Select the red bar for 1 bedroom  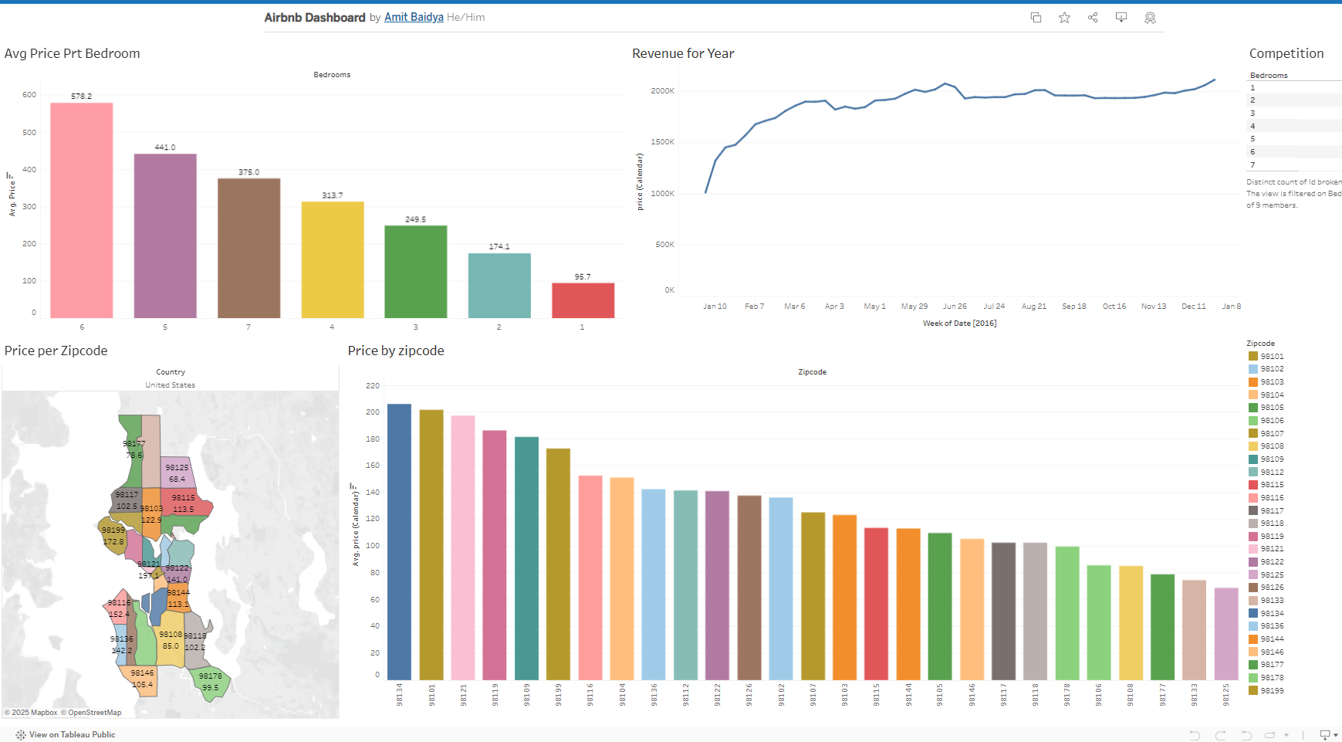pyautogui.click(x=583, y=300)
